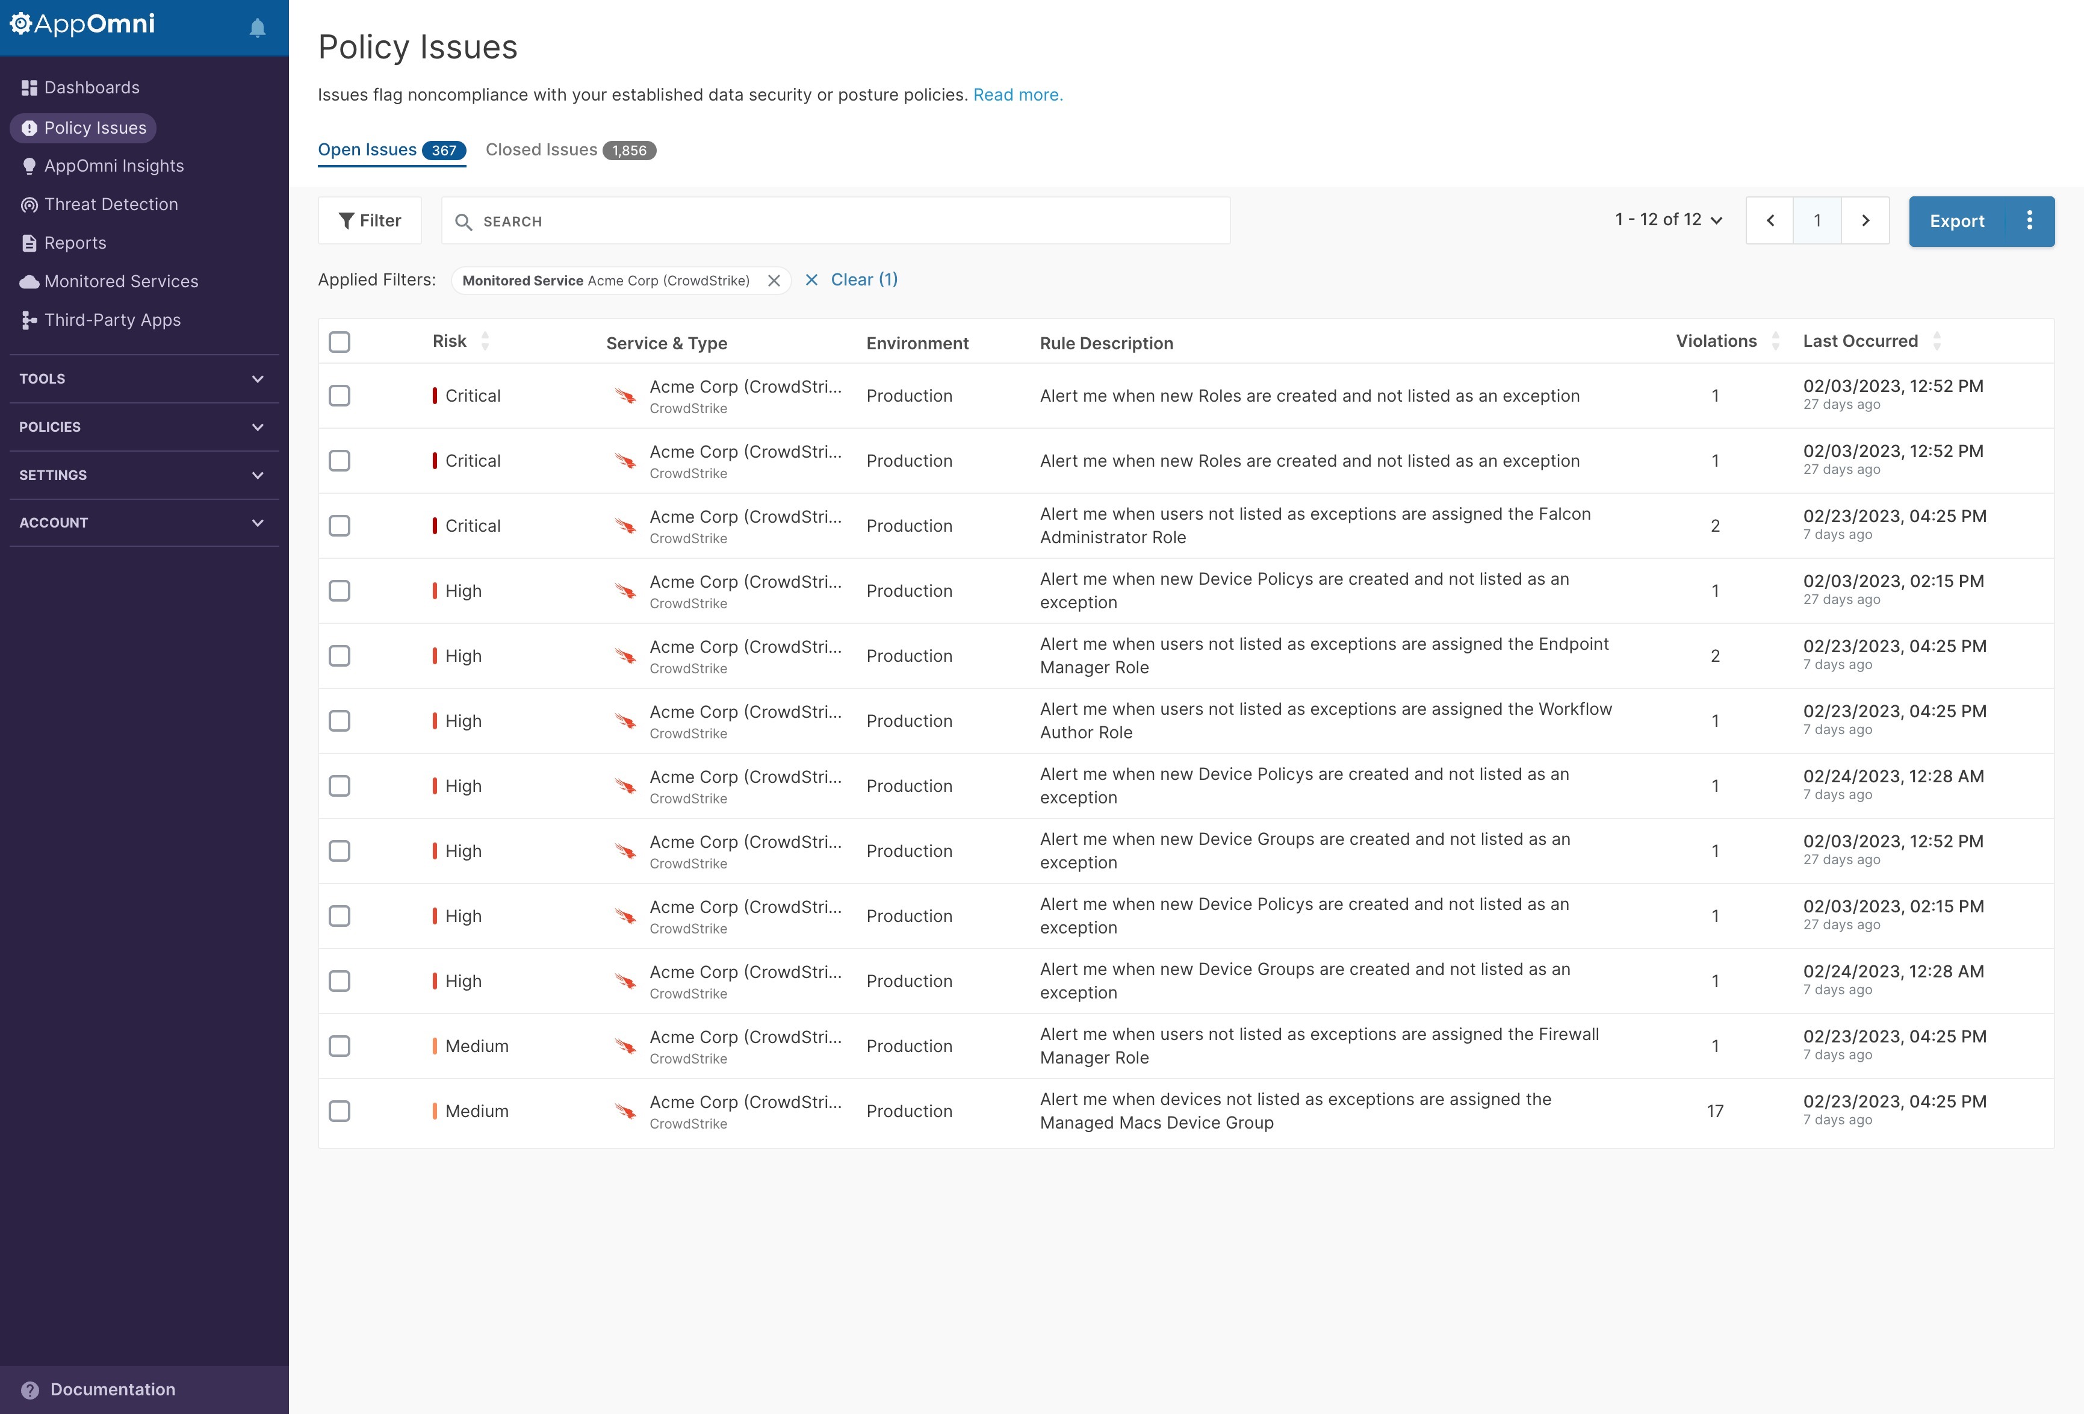The height and width of the screenshot is (1414, 2084).
Task: Open Reports document icon in sidebar
Action: coord(29,243)
